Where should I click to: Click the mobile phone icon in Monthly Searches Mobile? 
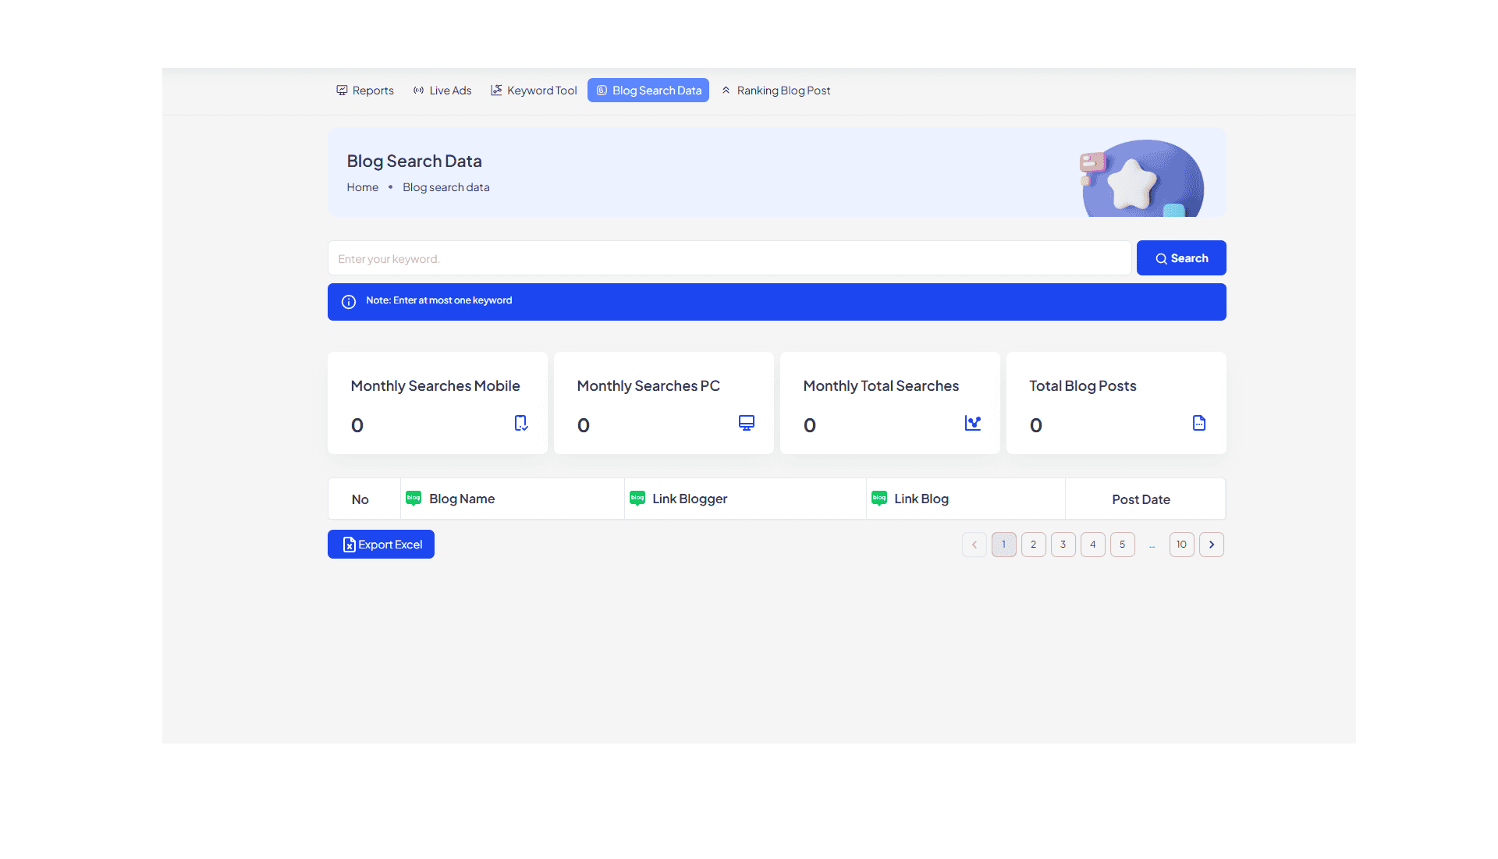point(521,423)
